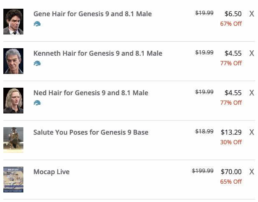Click Kenneth Hair product thumbnail
Viewport: 258px width, 202px height.
[x=13, y=61]
